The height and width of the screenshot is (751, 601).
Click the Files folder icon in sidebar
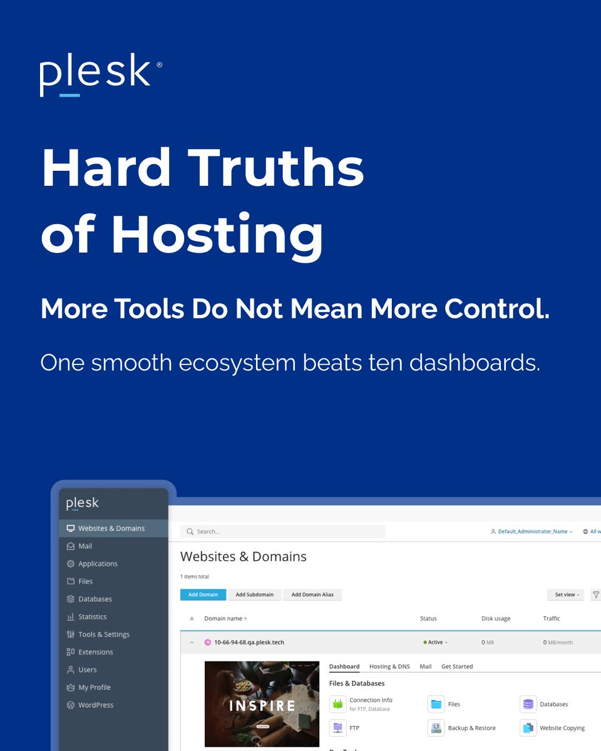coord(71,581)
